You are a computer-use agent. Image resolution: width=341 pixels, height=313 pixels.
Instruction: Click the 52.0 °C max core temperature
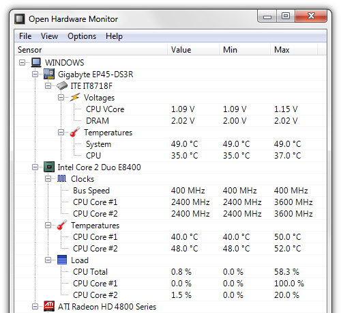tap(287, 249)
